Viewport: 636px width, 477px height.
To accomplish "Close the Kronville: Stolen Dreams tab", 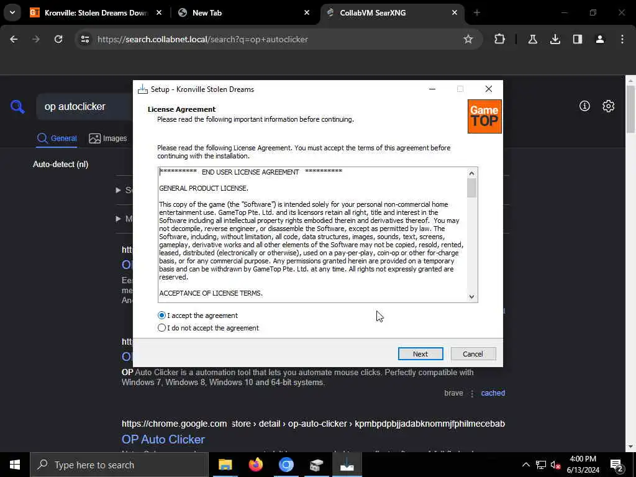I will coord(159,12).
